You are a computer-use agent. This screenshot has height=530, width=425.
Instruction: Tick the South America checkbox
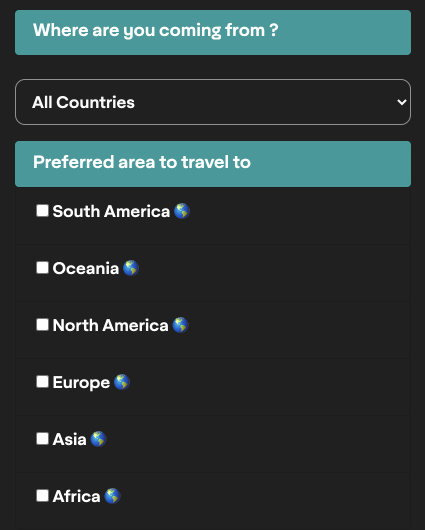point(42,210)
